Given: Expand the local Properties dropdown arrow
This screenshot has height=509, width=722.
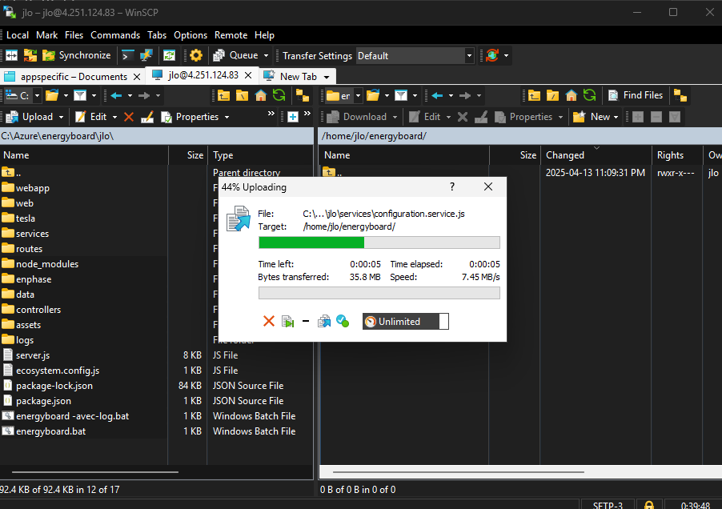Looking at the screenshot, I should pyautogui.click(x=227, y=118).
